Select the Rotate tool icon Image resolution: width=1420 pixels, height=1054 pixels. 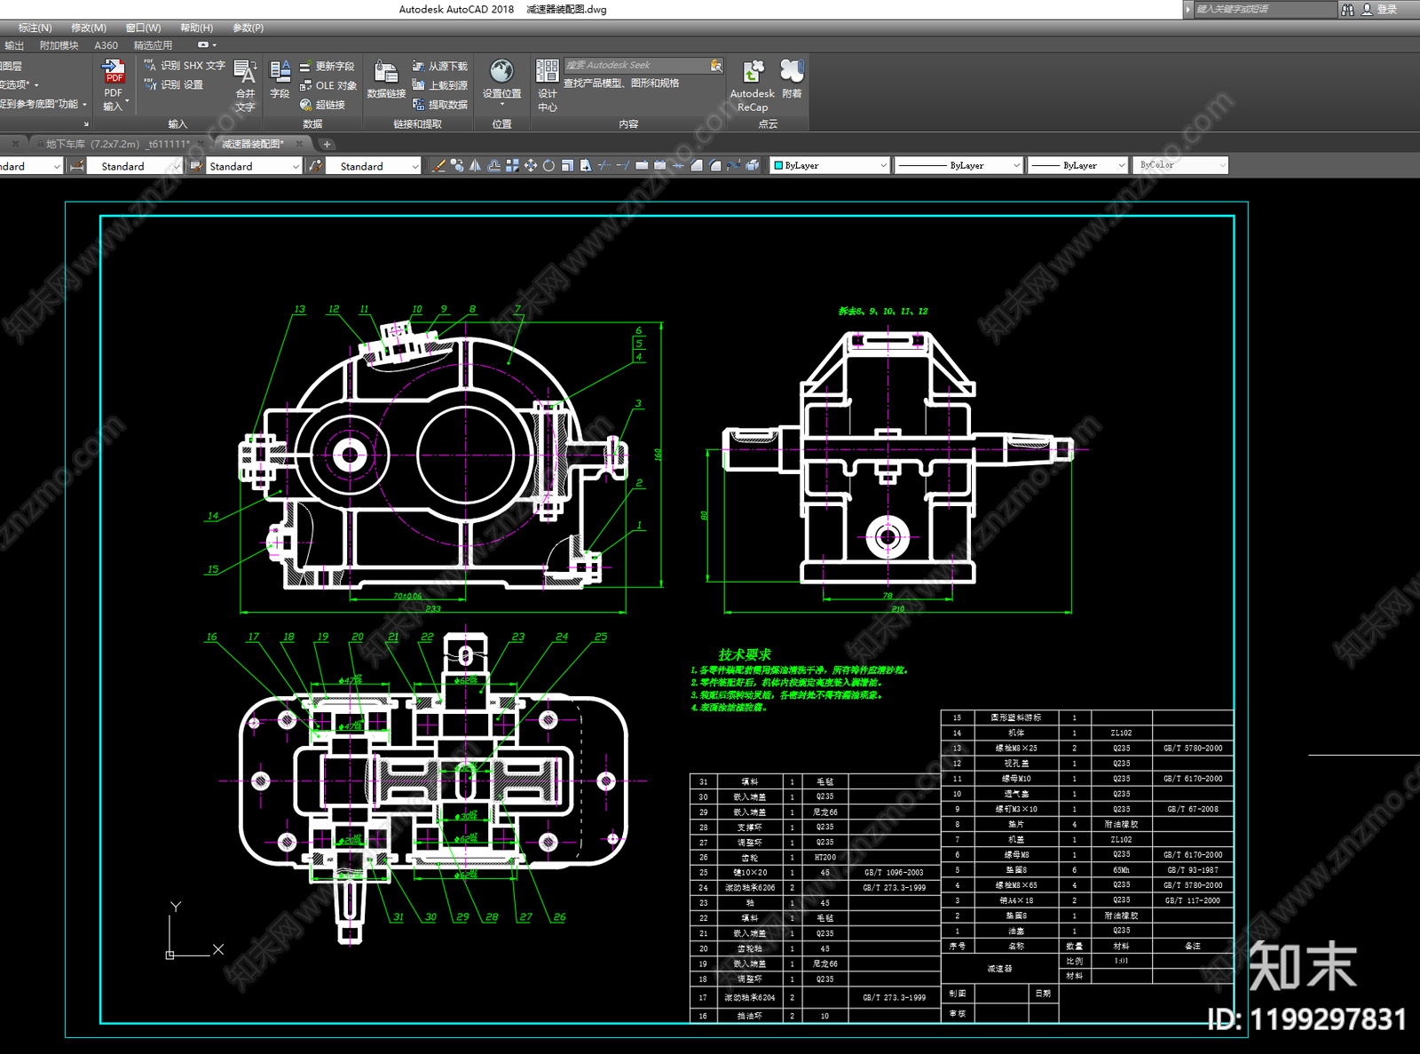[549, 165]
